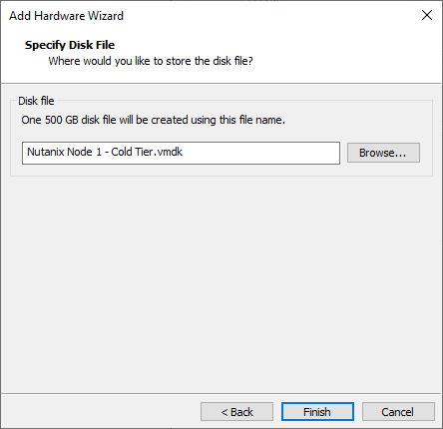443x429 pixels.
Task: Return to the previous wizard step
Action: tap(236, 412)
